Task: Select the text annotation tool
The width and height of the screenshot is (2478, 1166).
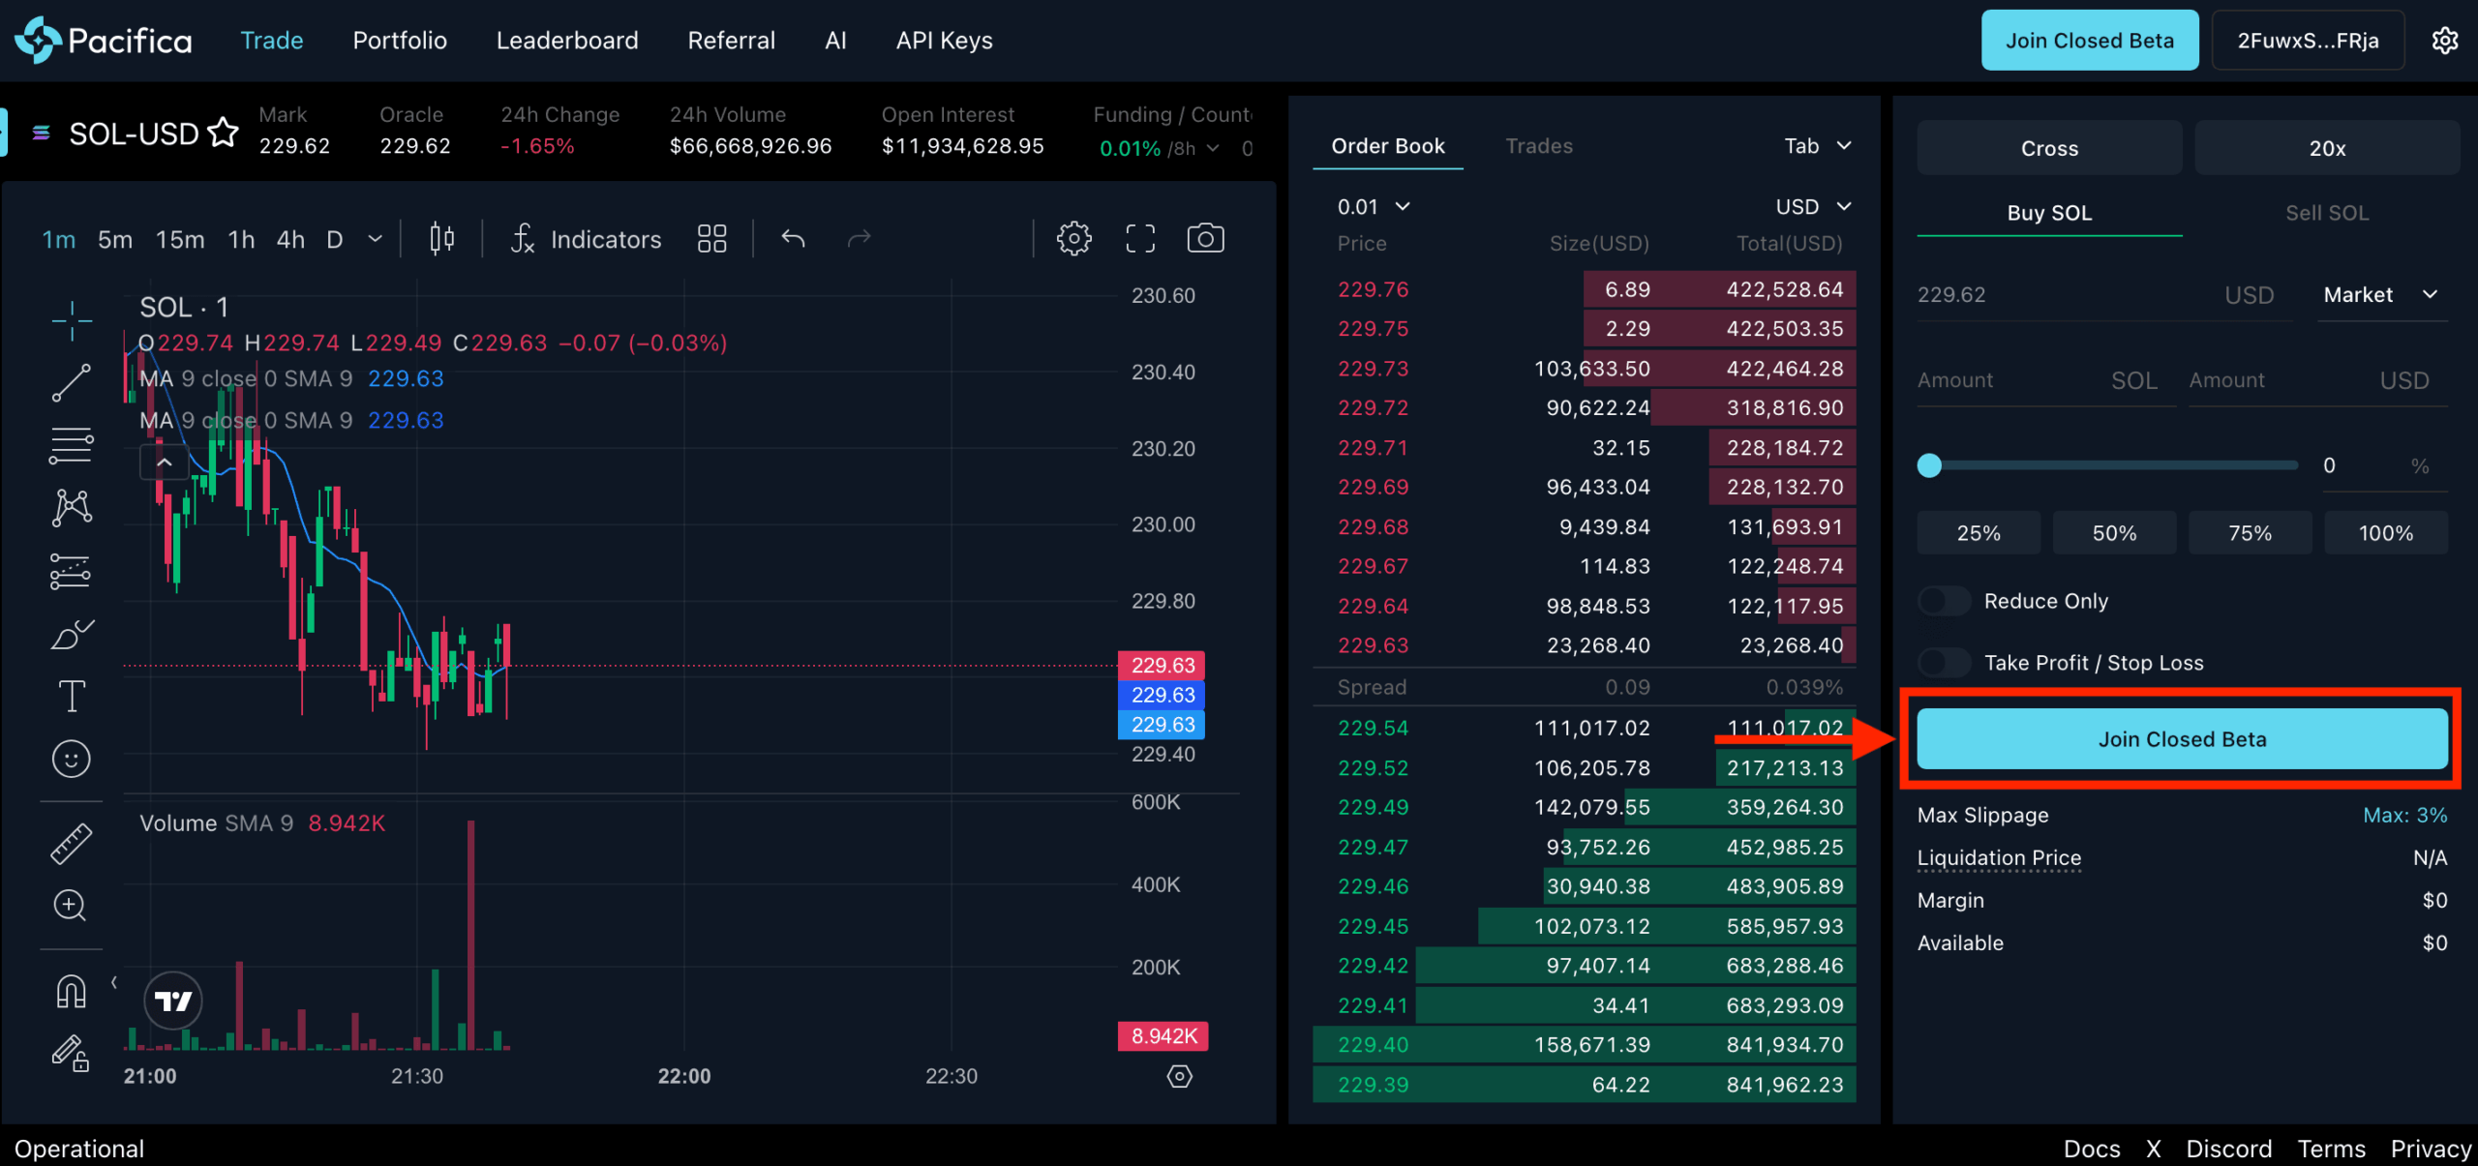Action: click(71, 696)
